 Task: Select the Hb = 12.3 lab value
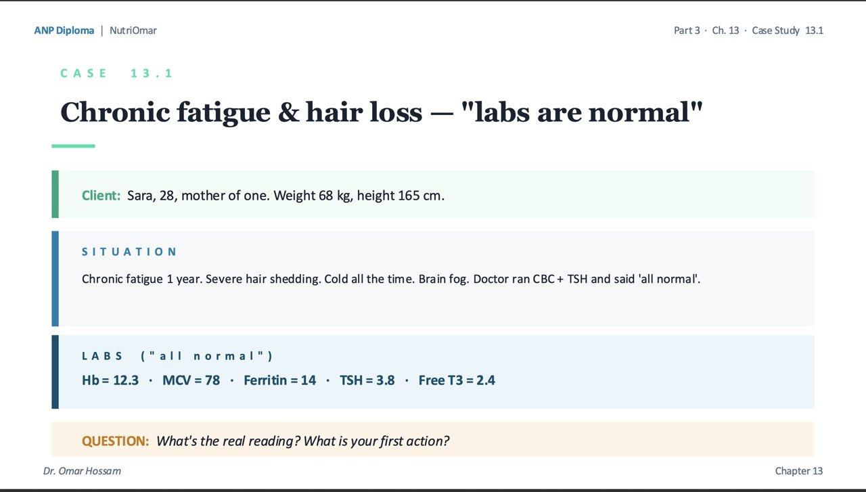tap(110, 380)
